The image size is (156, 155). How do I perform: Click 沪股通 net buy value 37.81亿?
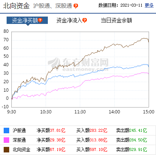(57, 130)
